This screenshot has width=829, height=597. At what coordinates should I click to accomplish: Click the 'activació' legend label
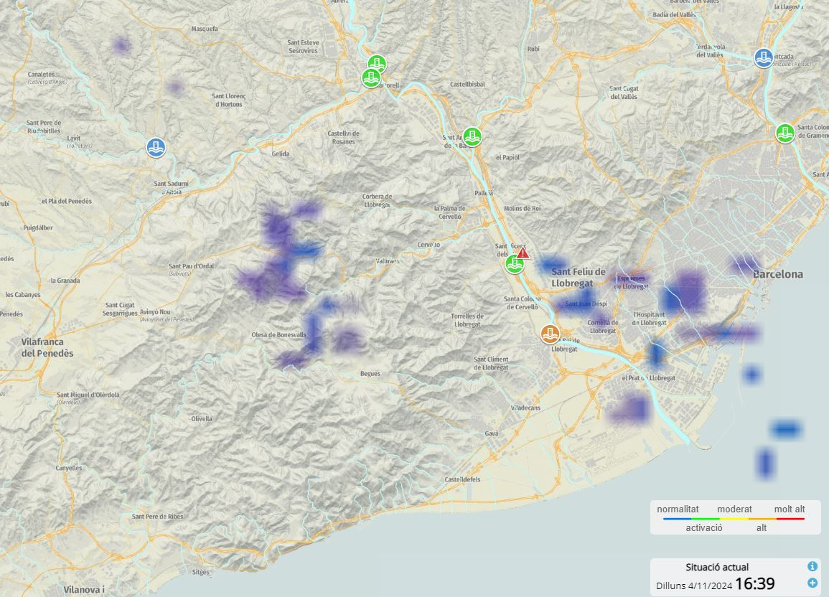(703, 528)
